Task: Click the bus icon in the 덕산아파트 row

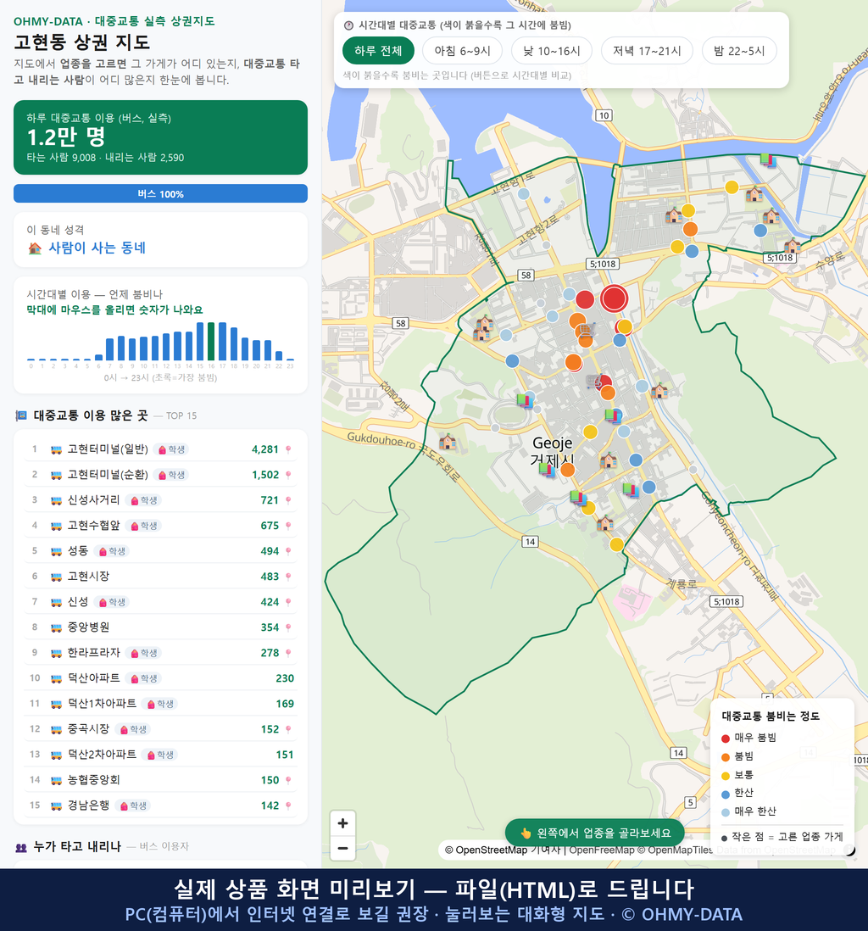Action: (x=56, y=678)
